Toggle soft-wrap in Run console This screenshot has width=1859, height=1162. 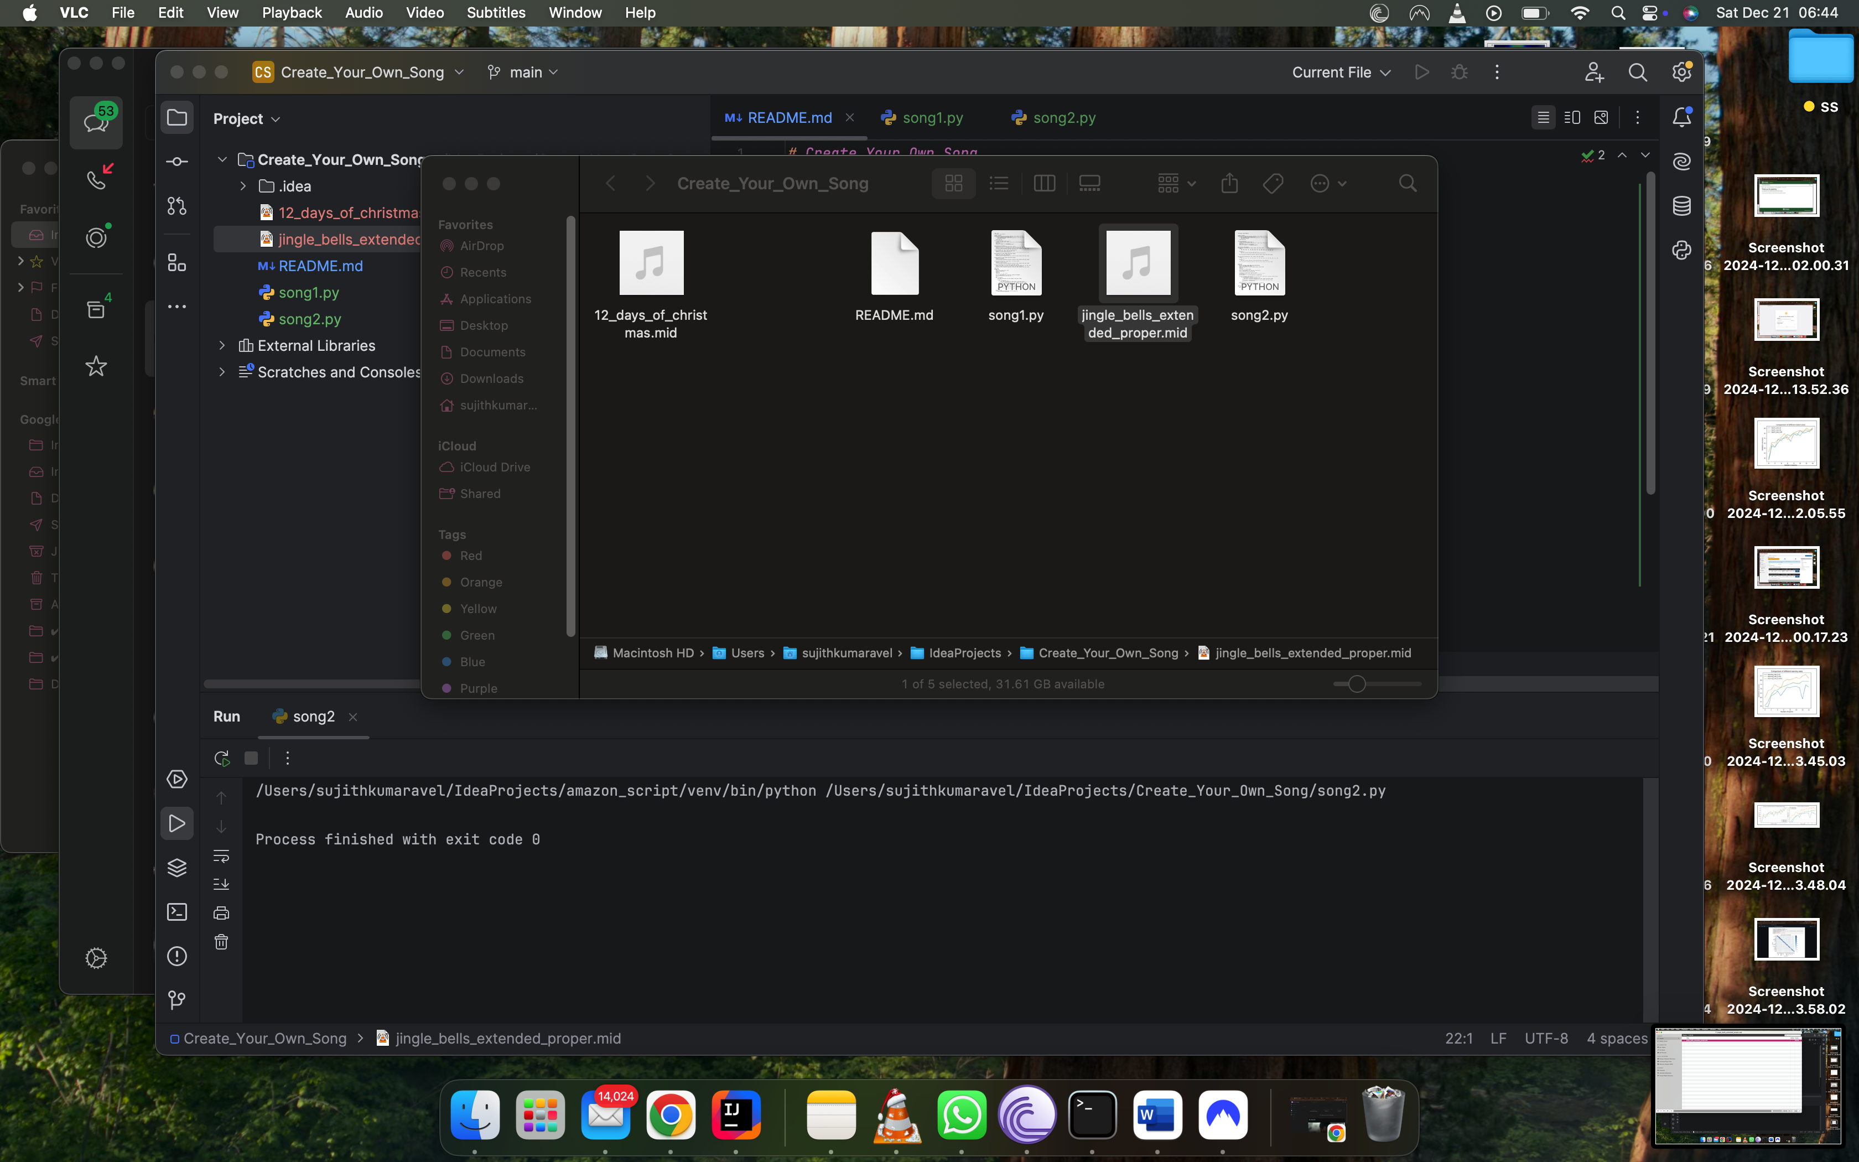pyautogui.click(x=221, y=855)
